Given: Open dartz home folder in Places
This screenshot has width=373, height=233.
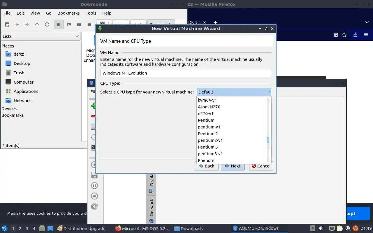Looking at the screenshot, I should [x=19, y=54].
